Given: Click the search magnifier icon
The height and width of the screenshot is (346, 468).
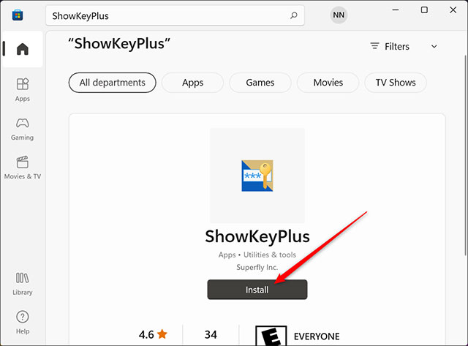Looking at the screenshot, I should point(294,15).
